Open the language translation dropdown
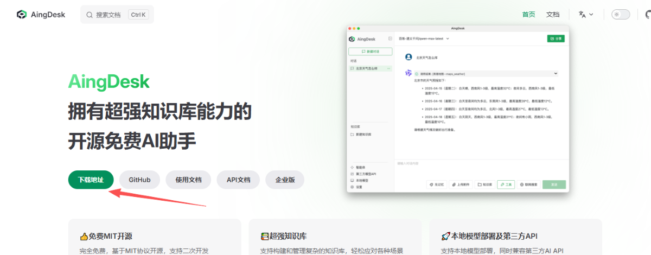This screenshot has height=255, width=651. pos(585,15)
